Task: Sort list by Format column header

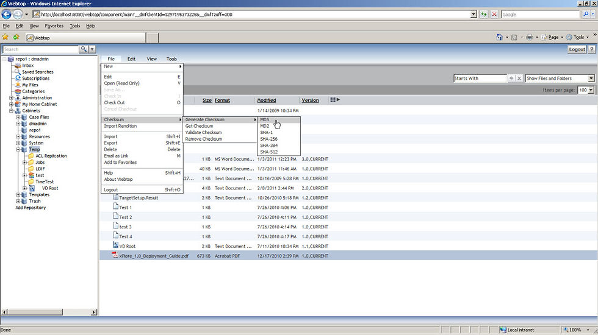Action: [x=222, y=100]
